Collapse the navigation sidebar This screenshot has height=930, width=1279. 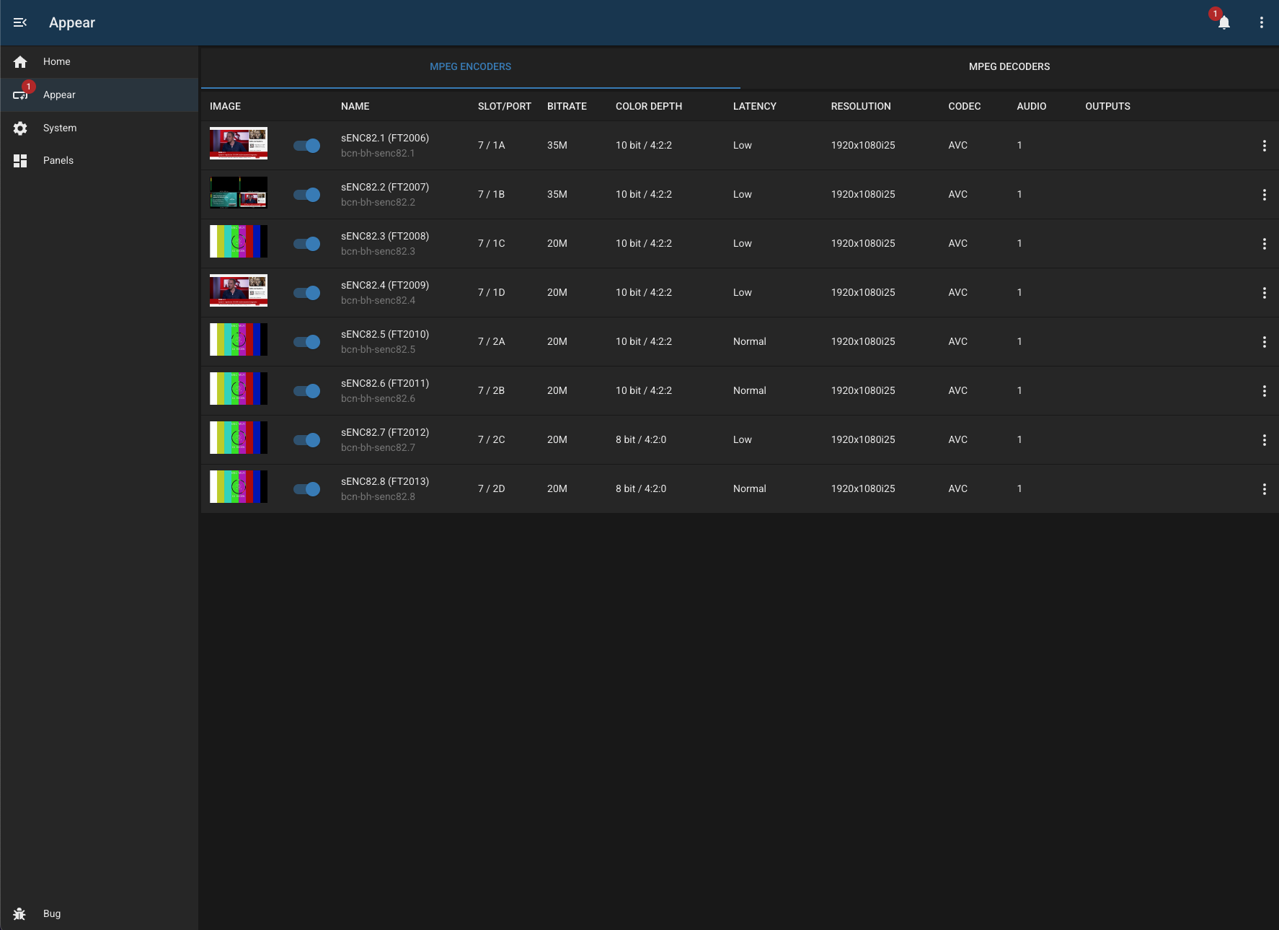pyautogui.click(x=19, y=22)
